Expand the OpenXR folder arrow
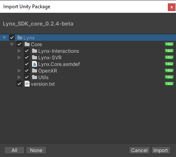Screen dimensions: 176x157 point(19,71)
